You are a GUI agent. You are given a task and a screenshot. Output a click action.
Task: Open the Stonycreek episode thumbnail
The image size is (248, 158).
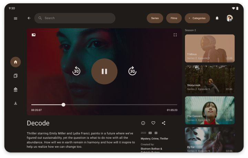click(x=209, y=79)
